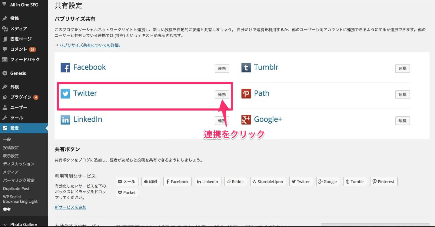This screenshot has width=435, height=227.
Task: Open the プラグイン menu item
Action: tap(24, 97)
